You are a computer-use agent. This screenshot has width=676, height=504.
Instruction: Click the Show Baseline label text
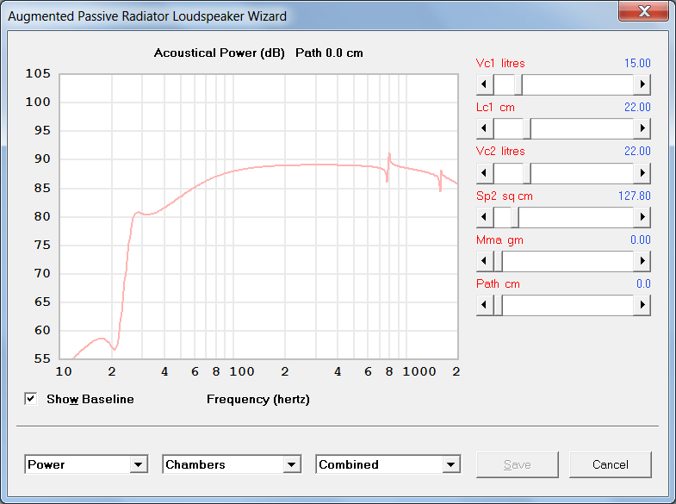tap(90, 399)
